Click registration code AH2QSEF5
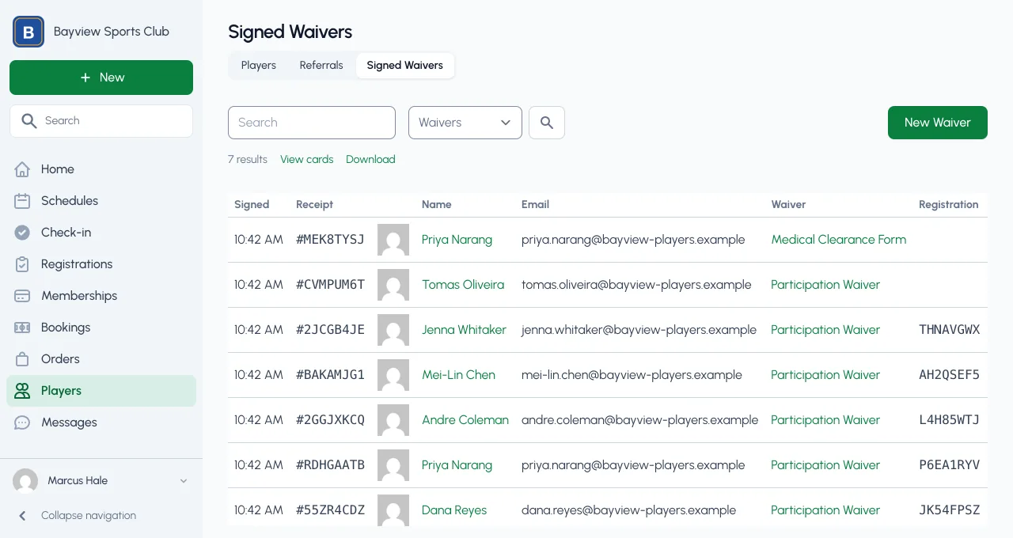Viewport: 1013px width, 538px height. 950,375
